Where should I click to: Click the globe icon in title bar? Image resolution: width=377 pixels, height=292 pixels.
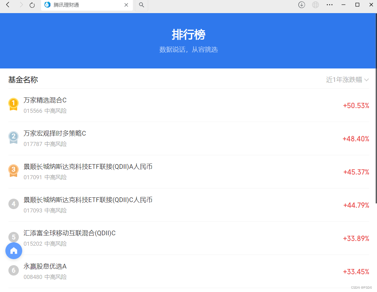tap(315, 5)
